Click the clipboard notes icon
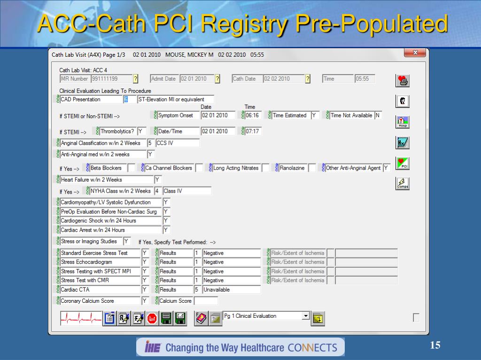Viewport: 481px width, 360px height. pyautogui.click(x=109, y=318)
